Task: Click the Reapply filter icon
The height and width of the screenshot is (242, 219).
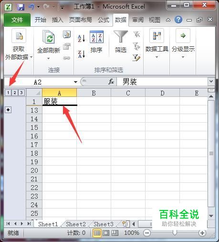Action: pos(136,46)
